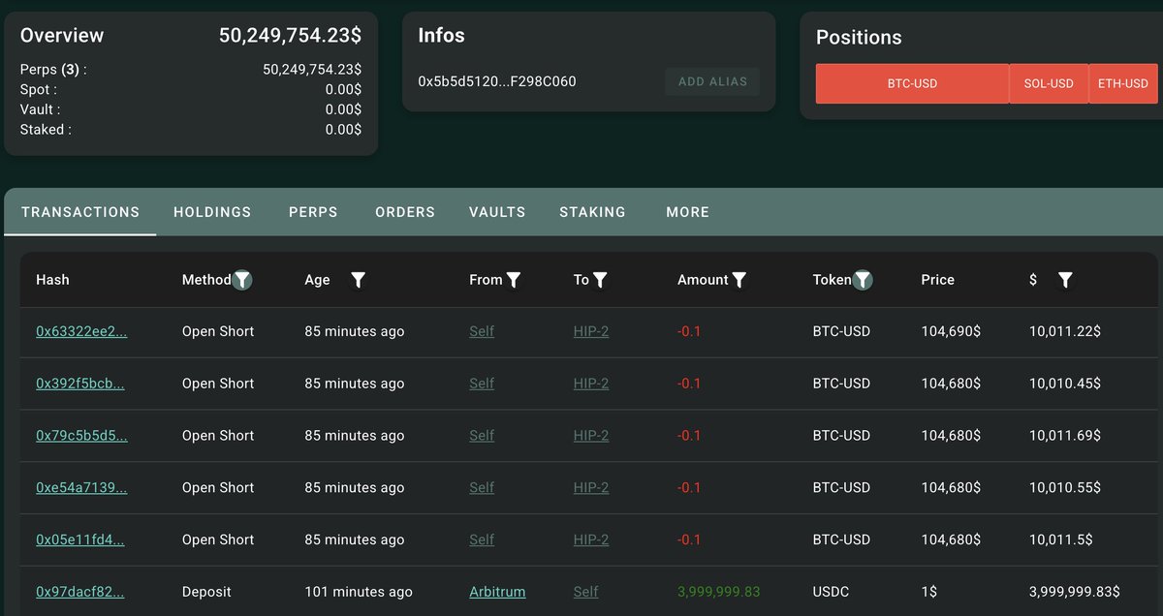The height and width of the screenshot is (616, 1163).
Task: Open the Amount column filter icon
Action: pos(739,280)
